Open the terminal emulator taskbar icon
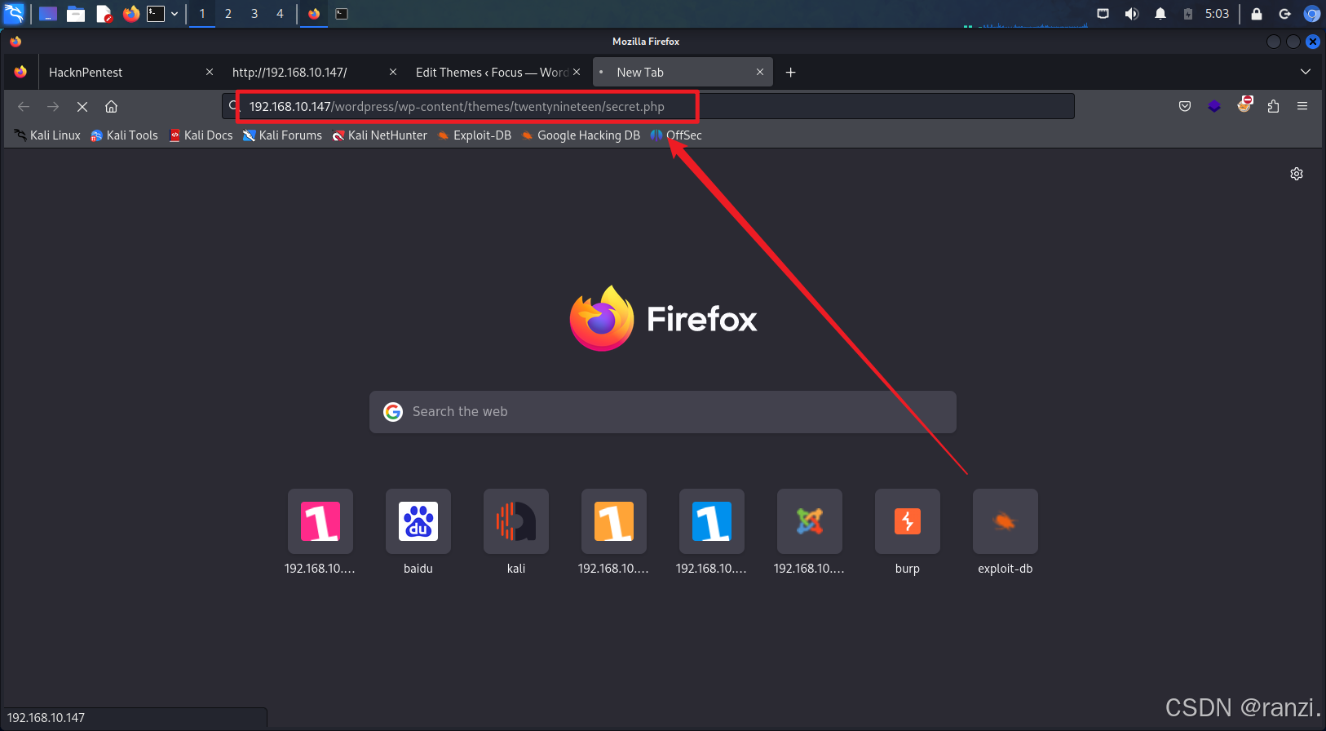 coord(156,14)
